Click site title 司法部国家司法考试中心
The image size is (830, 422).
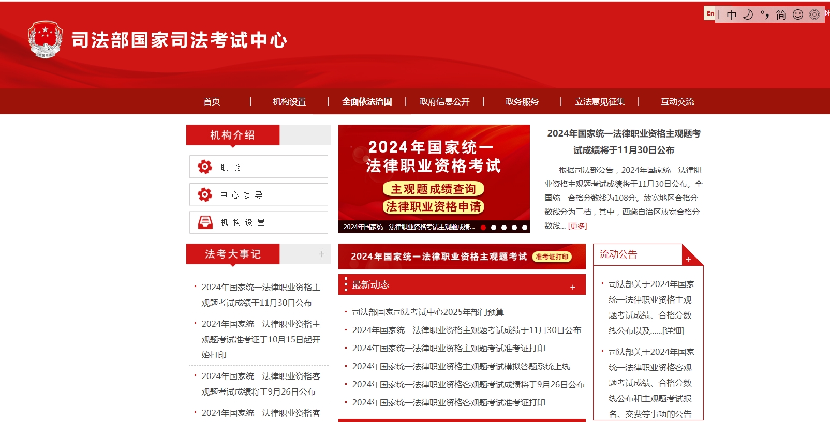pos(179,40)
